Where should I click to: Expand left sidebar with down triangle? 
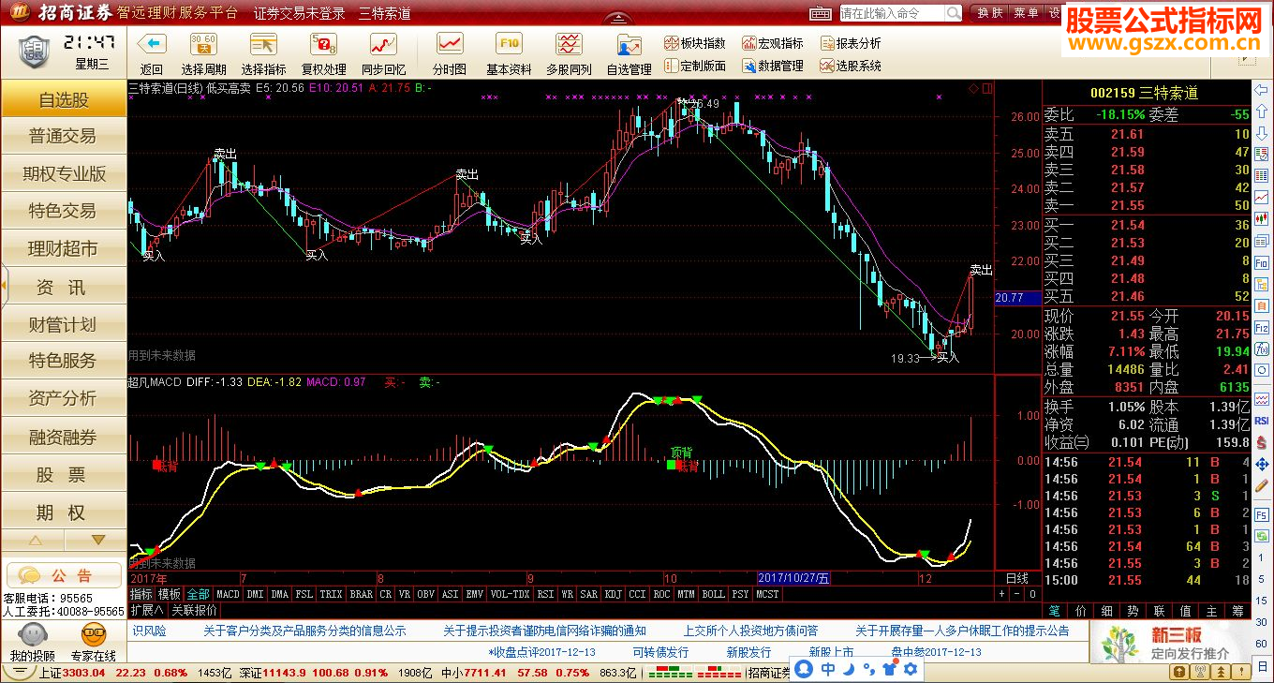97,541
